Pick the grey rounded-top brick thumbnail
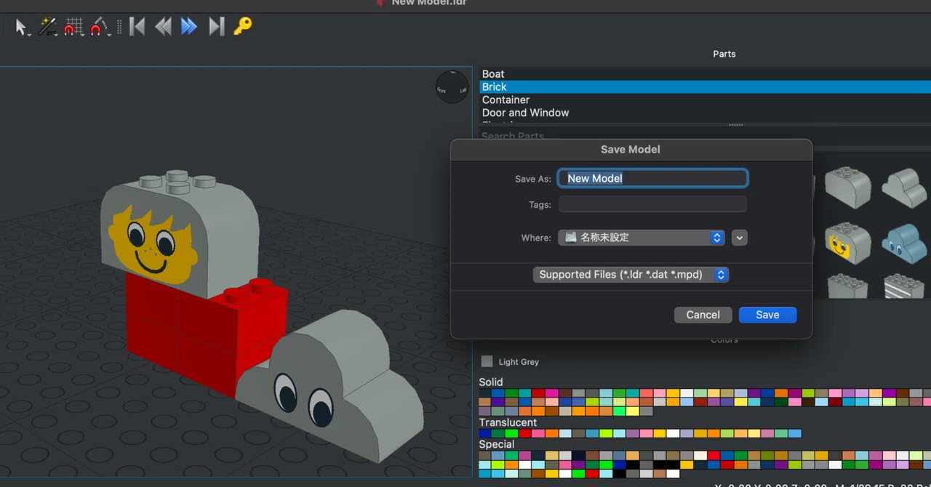Screen dimensions: 931x487 coord(847,186)
